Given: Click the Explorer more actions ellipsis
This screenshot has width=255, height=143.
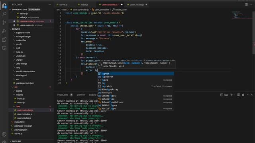Looking at the screenshot, I should click(x=49, y=4).
